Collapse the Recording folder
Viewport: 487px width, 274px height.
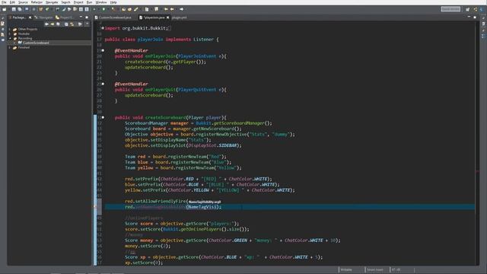tap(10, 38)
